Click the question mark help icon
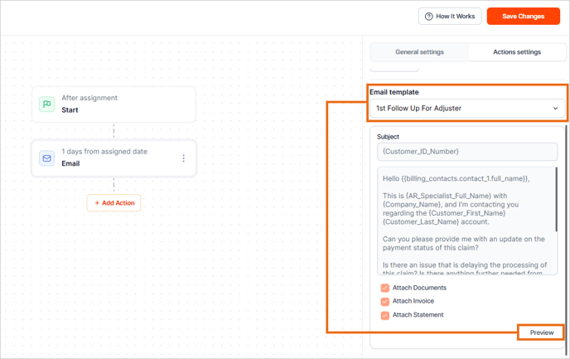The image size is (570, 359). pos(428,17)
